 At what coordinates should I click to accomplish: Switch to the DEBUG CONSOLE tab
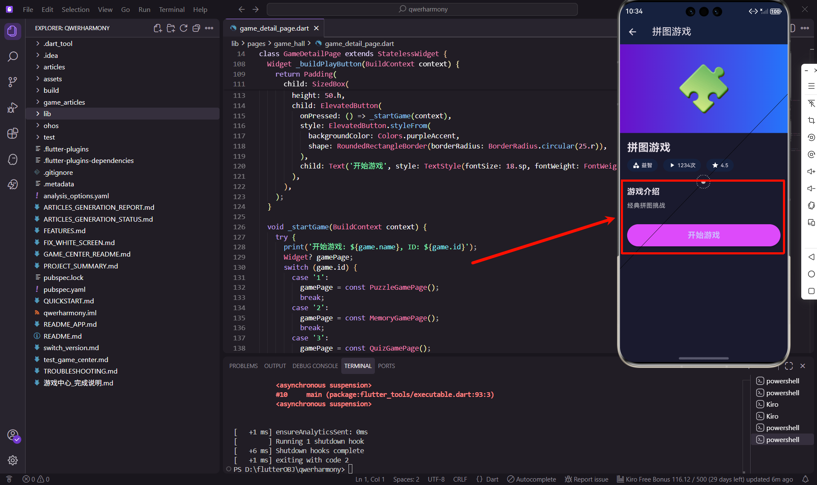315,366
